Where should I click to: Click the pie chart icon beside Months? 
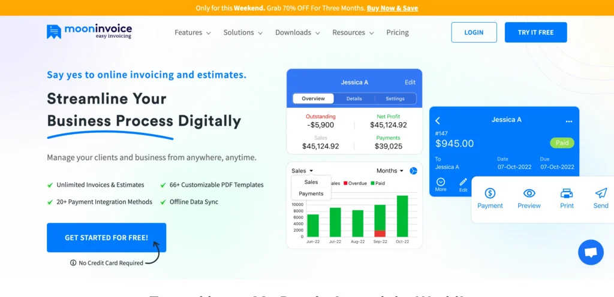point(414,171)
